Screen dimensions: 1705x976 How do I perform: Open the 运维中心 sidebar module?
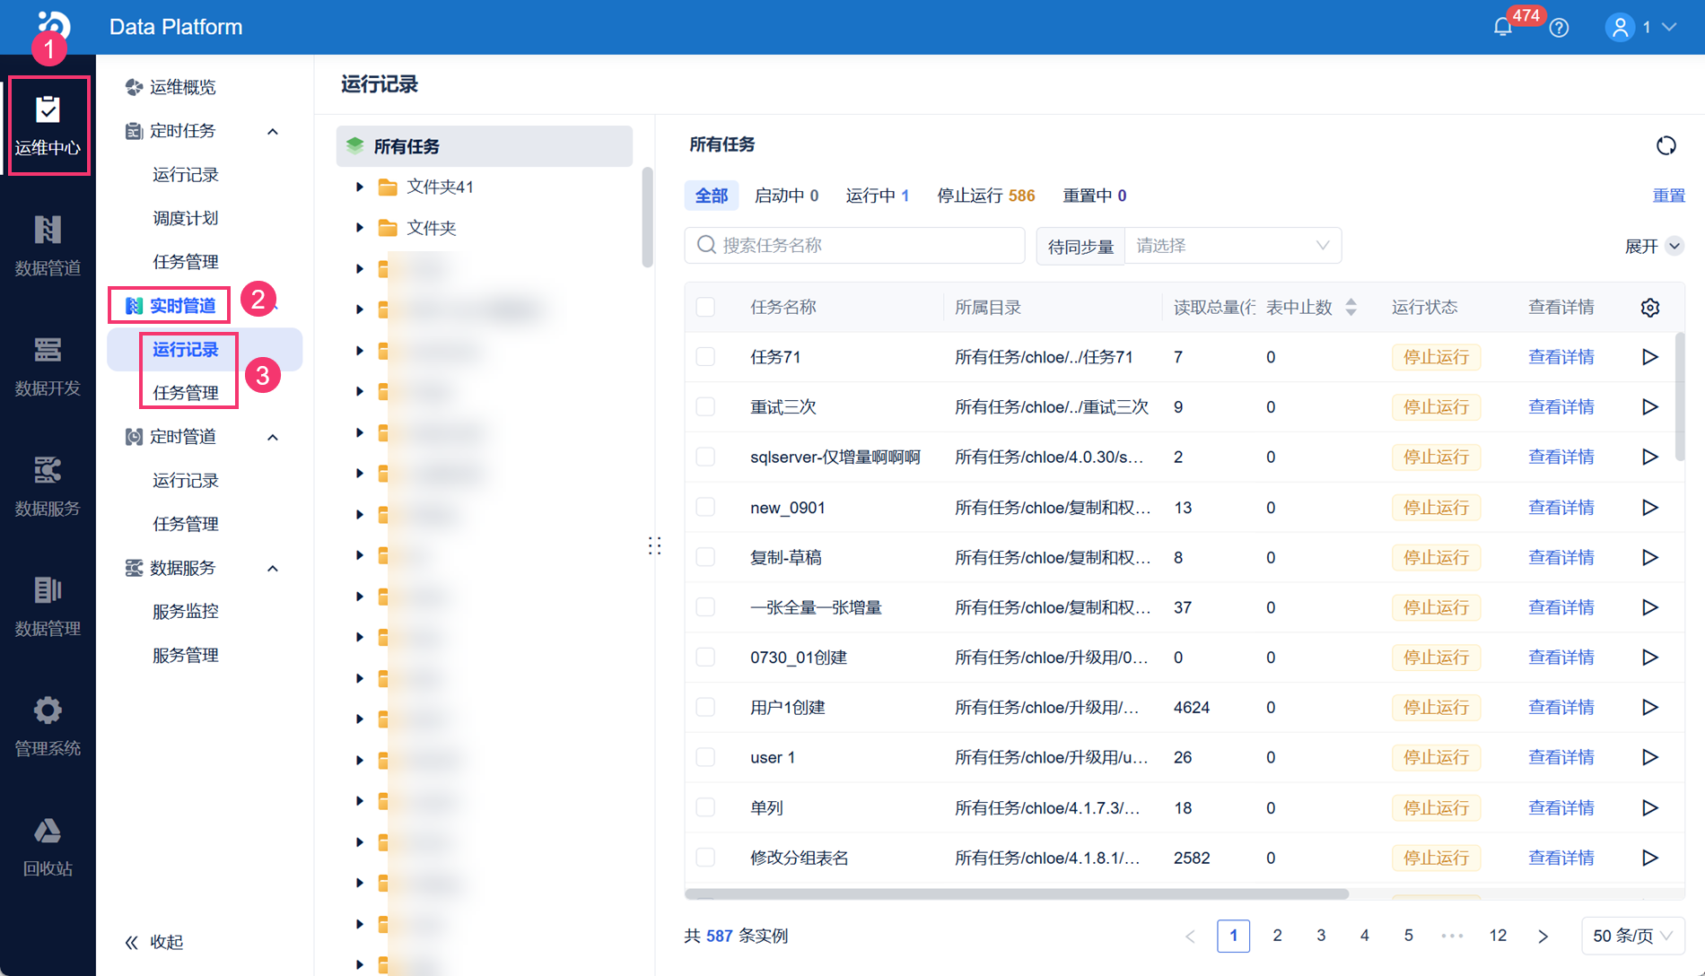pos(48,125)
